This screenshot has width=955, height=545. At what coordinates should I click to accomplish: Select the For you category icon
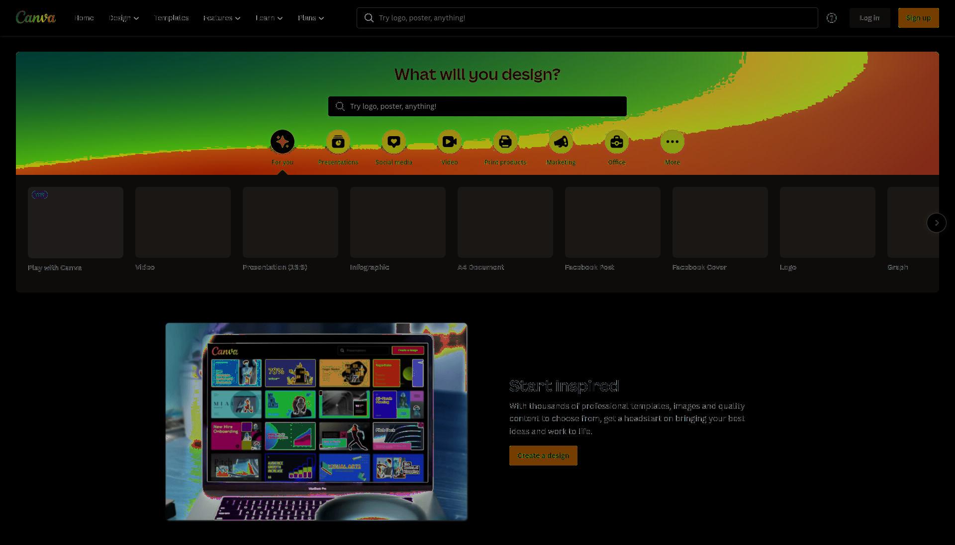(283, 142)
